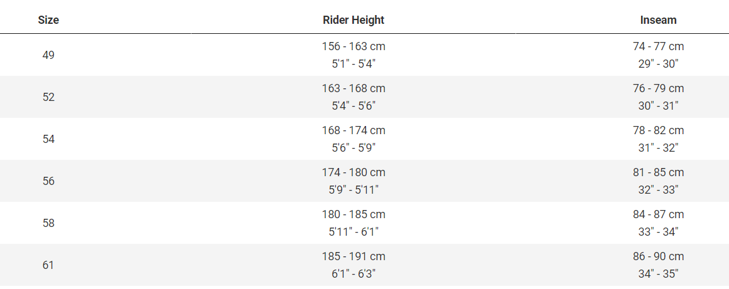729x289 pixels.
Task: Select the size 54 row label
Action: coord(48,139)
